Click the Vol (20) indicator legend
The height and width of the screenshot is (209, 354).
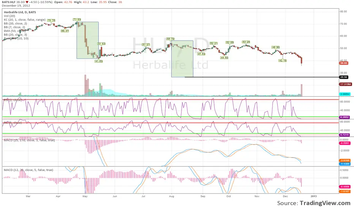click(x=9, y=16)
